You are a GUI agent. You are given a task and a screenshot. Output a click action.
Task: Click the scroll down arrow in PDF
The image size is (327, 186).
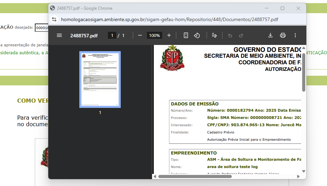click(304, 171)
